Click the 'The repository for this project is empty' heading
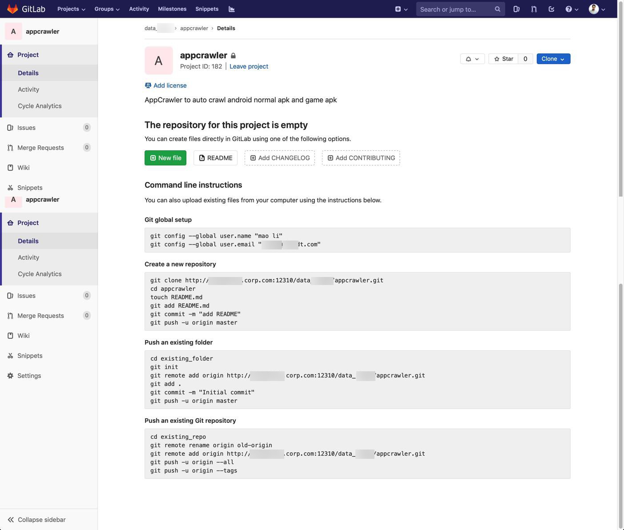This screenshot has width=624, height=530. [226, 125]
